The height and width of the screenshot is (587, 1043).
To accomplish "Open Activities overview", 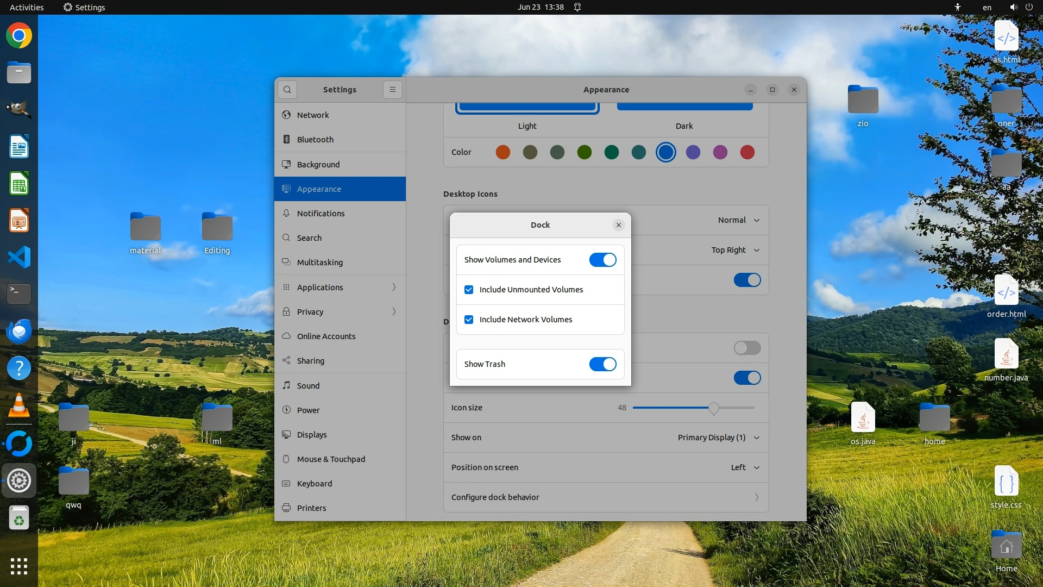I will (x=27, y=7).
